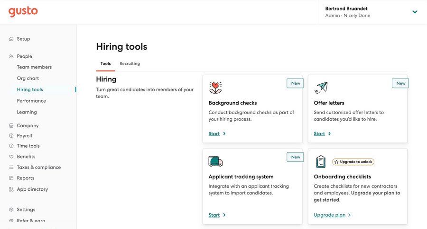This screenshot has width=427, height=229.
Task: Open Time tools in the sidebar
Action: point(28,146)
